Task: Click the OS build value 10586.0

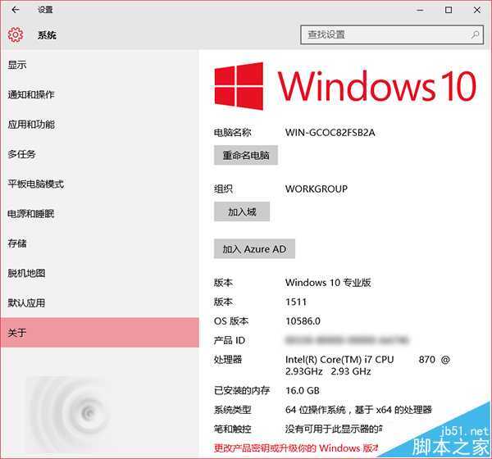Action: coord(303,321)
